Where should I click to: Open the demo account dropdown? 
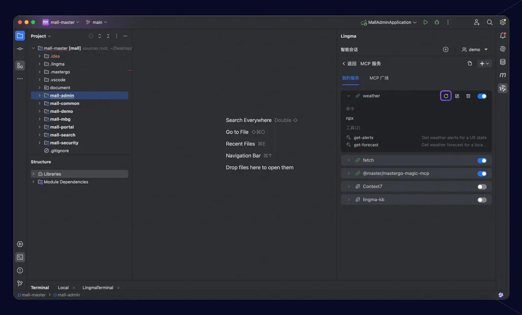[475, 49]
